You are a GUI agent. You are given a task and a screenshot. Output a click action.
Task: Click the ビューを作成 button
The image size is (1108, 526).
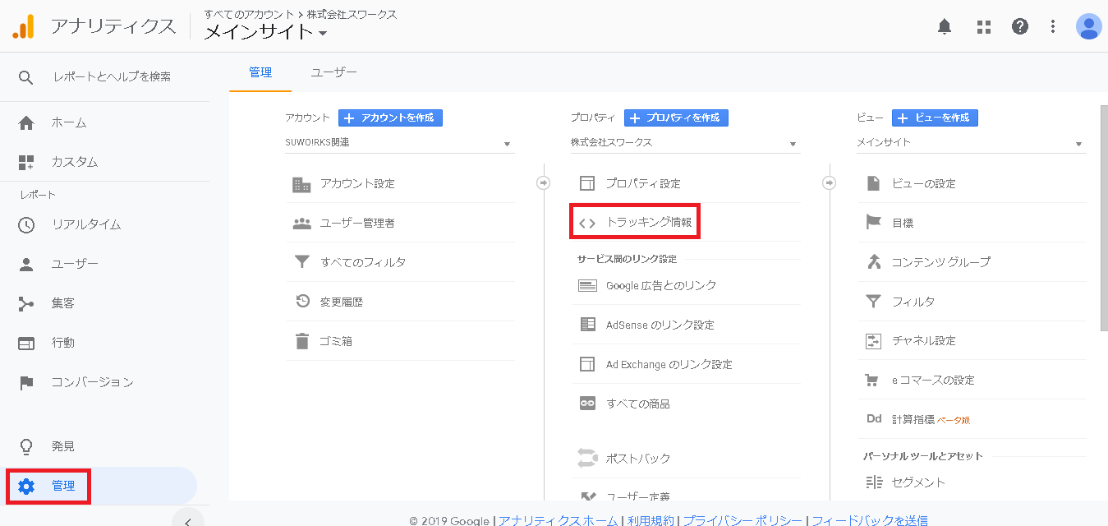pyautogui.click(x=935, y=118)
